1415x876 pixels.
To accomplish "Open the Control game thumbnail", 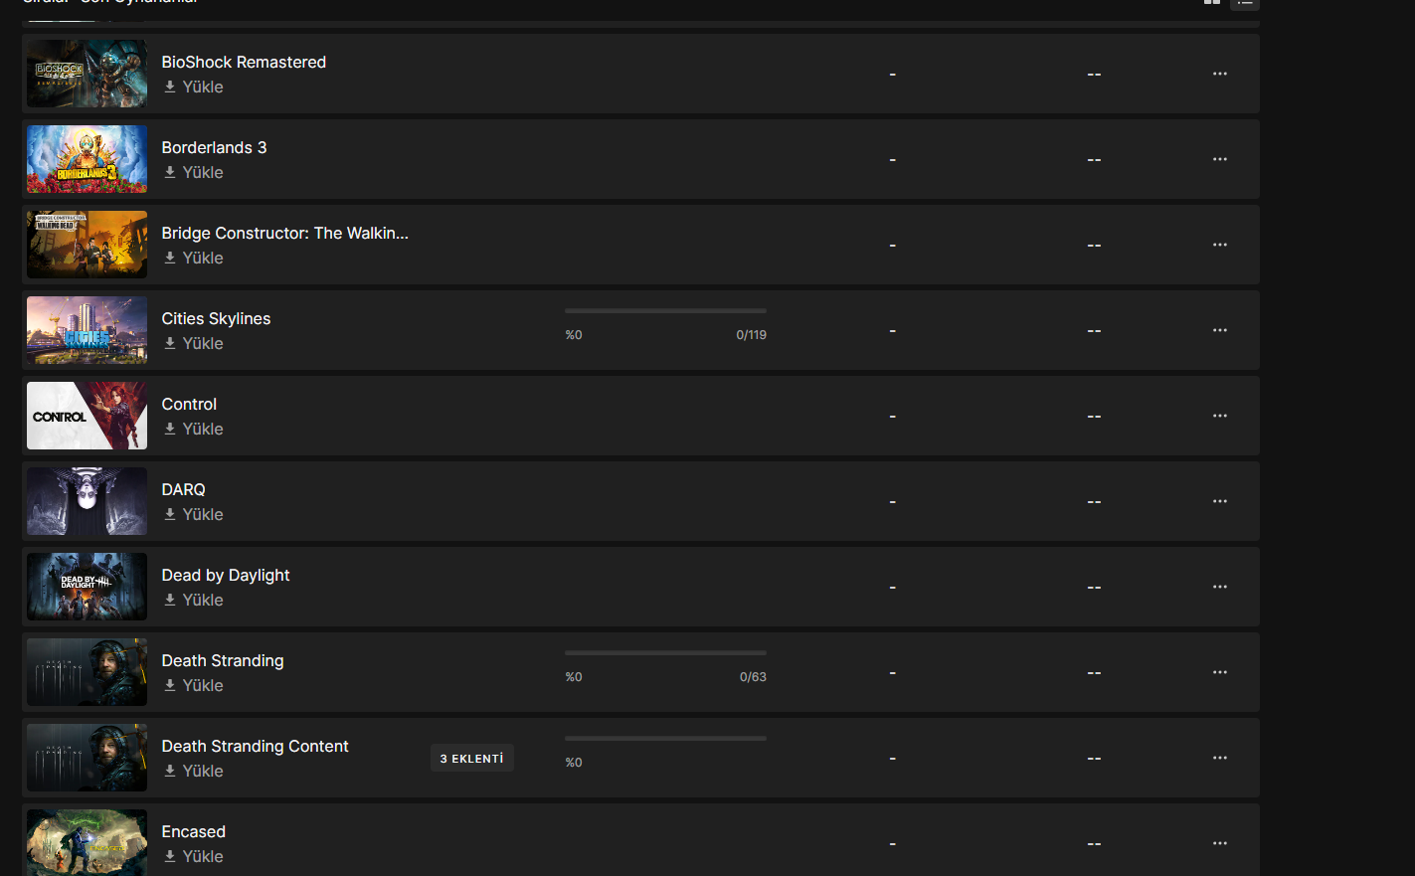I will click(x=87, y=416).
